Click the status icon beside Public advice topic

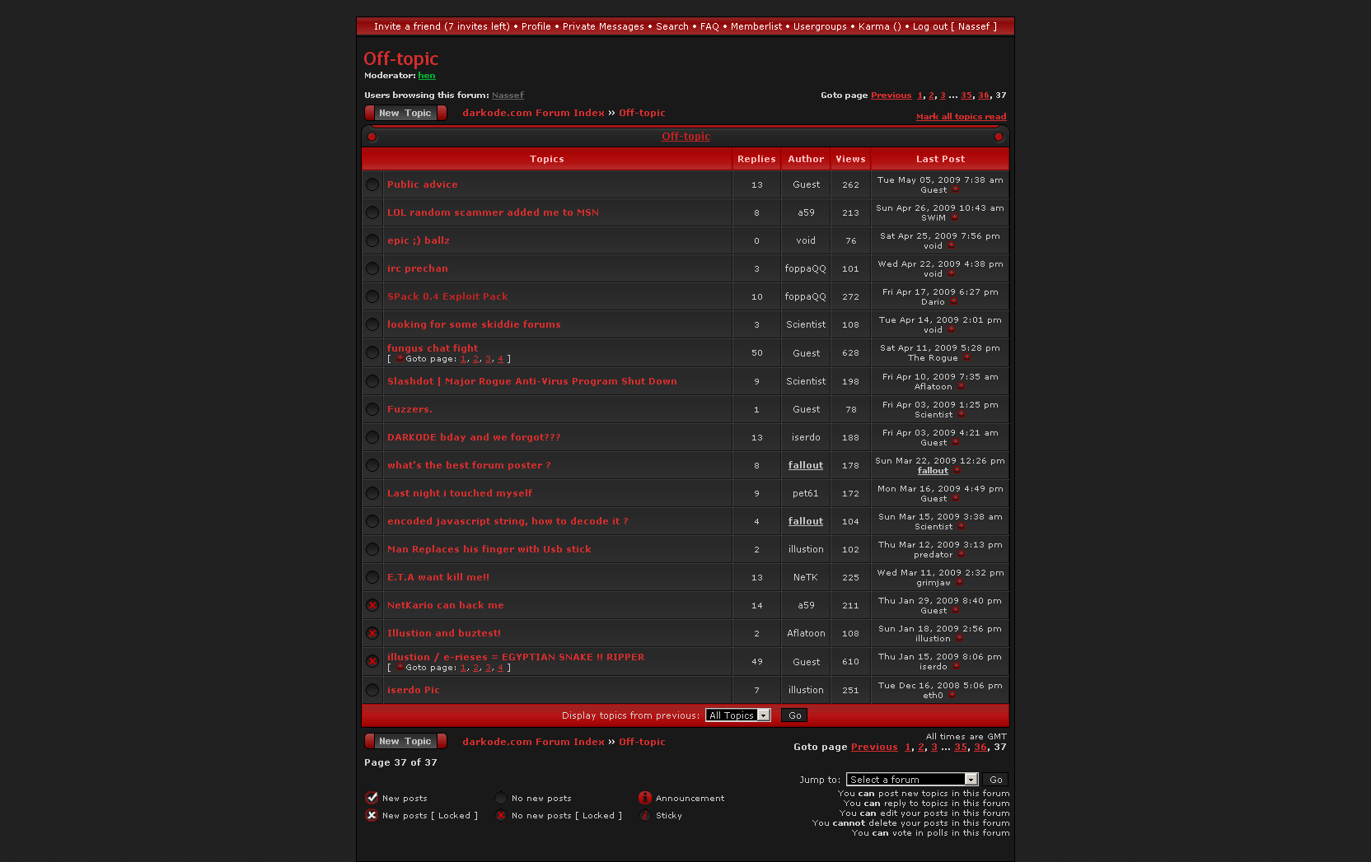point(372,185)
